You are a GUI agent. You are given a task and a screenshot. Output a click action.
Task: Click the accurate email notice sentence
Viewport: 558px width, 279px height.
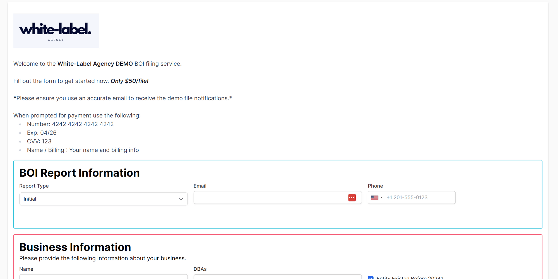pyautogui.click(x=123, y=98)
